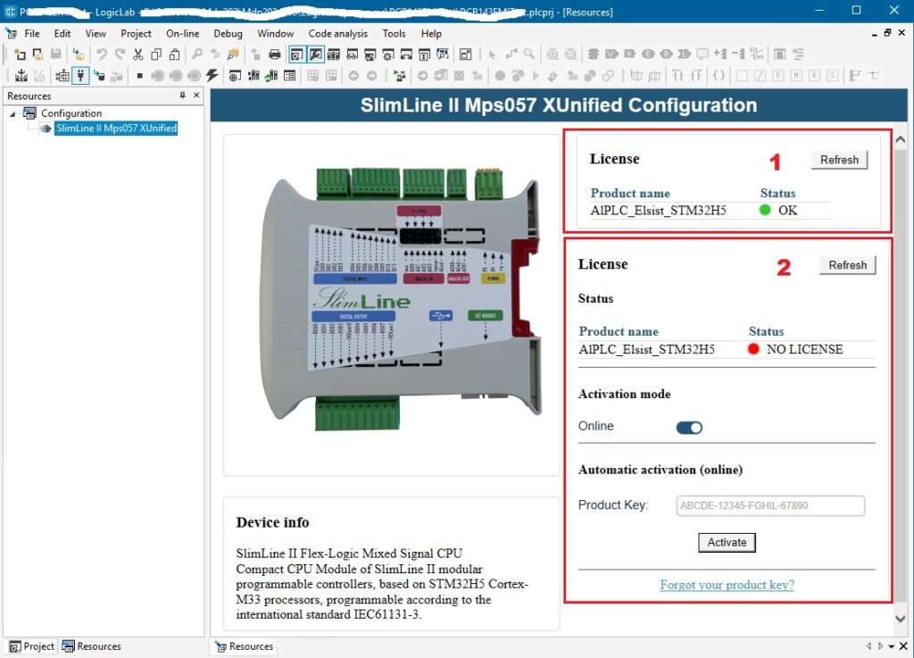Click the New project toolbar icon
Viewport: 914px width, 658px height.
20,54
